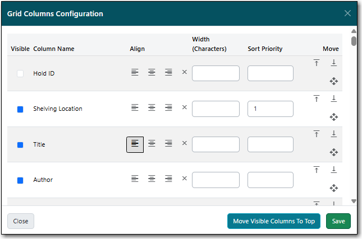362x239 pixels.
Task: Clear alignment for Author row
Action: 185,179
